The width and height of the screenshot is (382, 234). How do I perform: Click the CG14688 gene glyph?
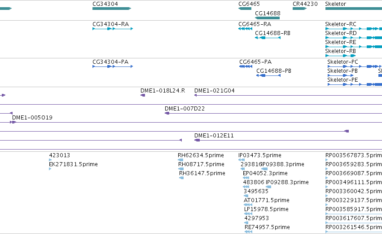pyautogui.click(x=267, y=18)
